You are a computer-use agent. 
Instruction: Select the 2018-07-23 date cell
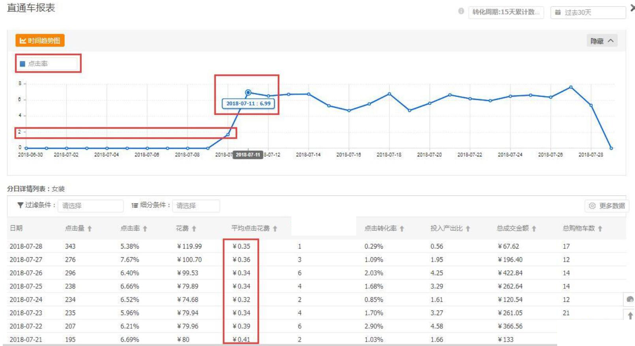(x=26, y=313)
